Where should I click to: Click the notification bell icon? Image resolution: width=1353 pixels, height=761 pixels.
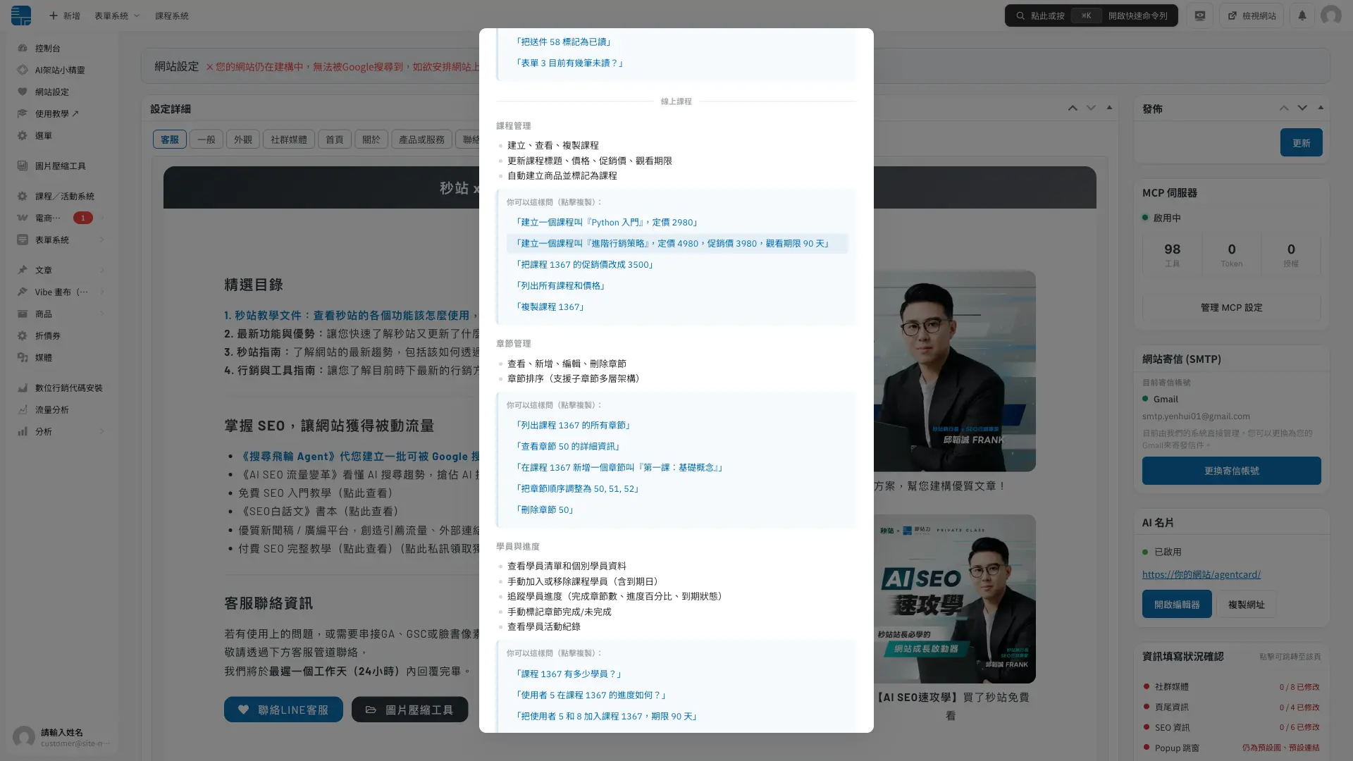tap(1302, 16)
